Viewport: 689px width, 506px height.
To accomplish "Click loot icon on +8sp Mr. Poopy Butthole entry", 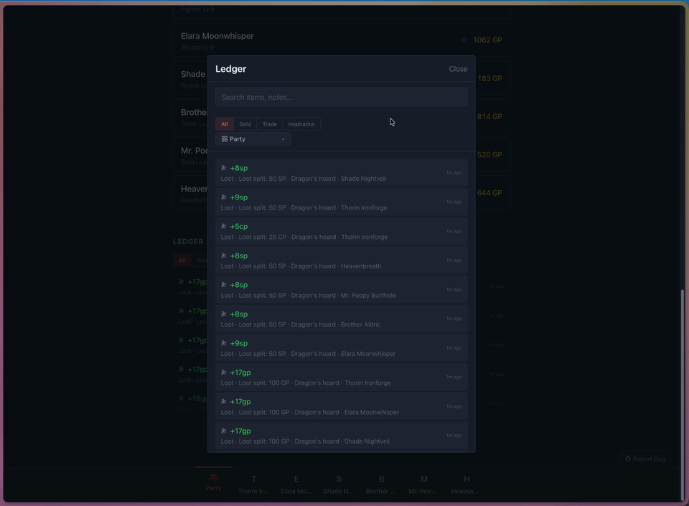I will click(224, 285).
